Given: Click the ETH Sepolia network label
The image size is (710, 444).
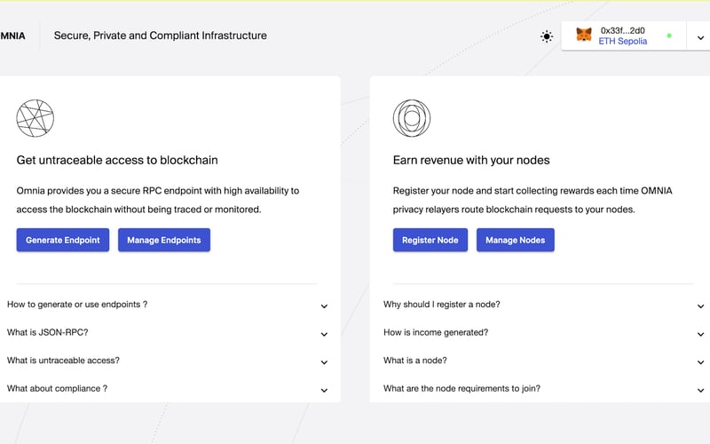Looking at the screenshot, I should 623,42.
